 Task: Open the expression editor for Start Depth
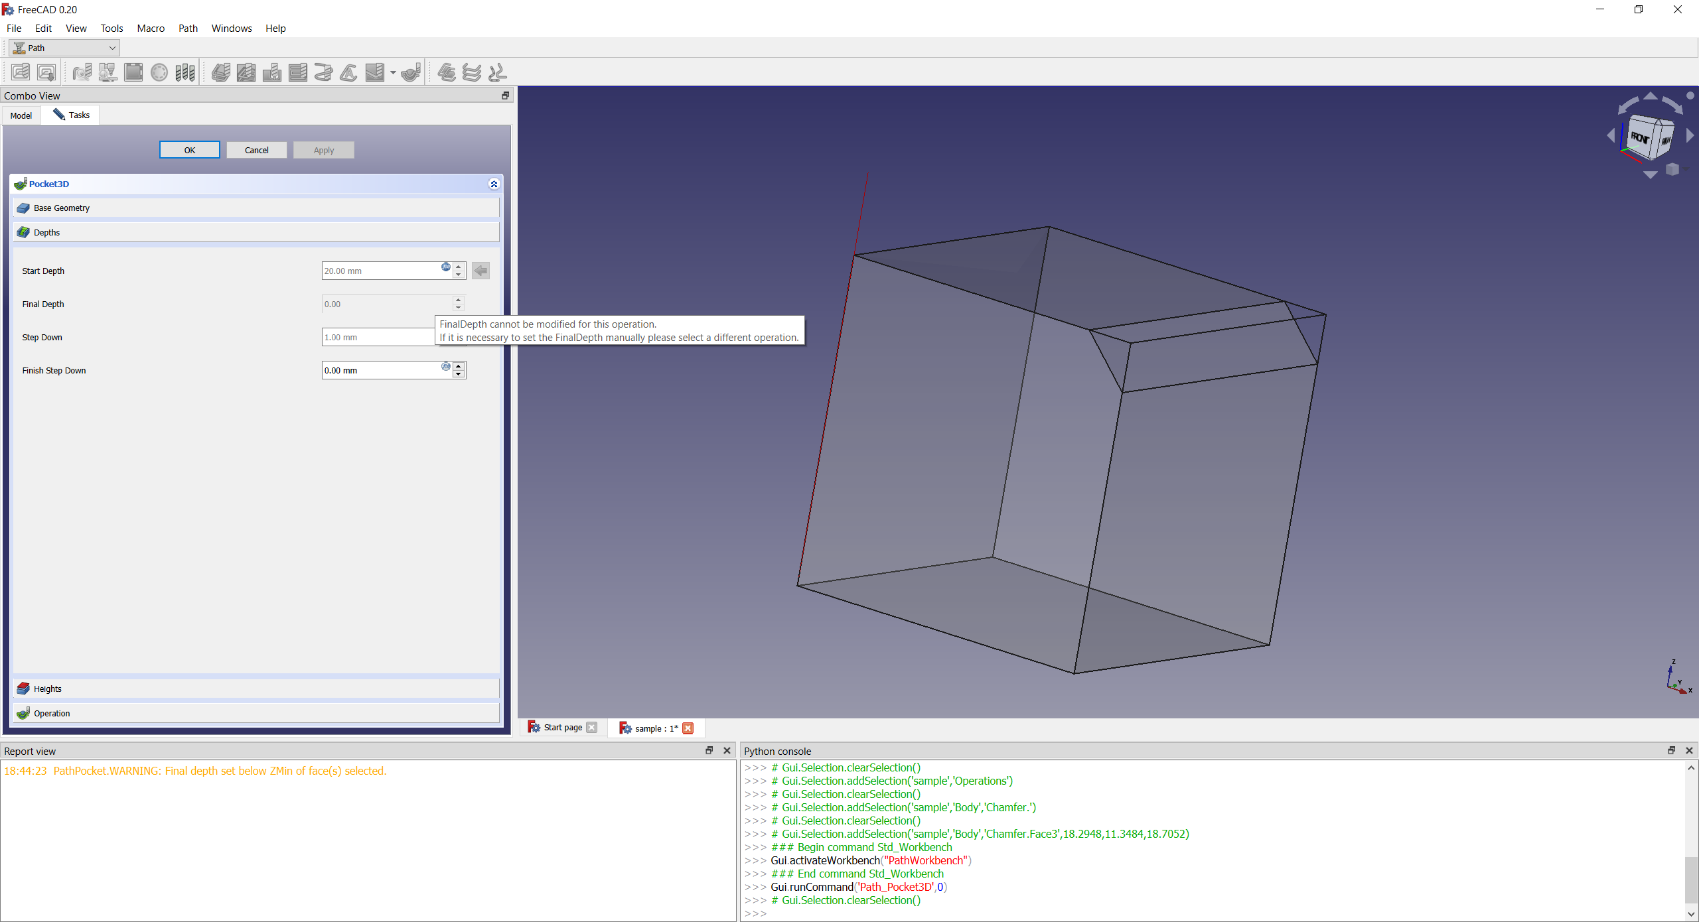(x=445, y=267)
